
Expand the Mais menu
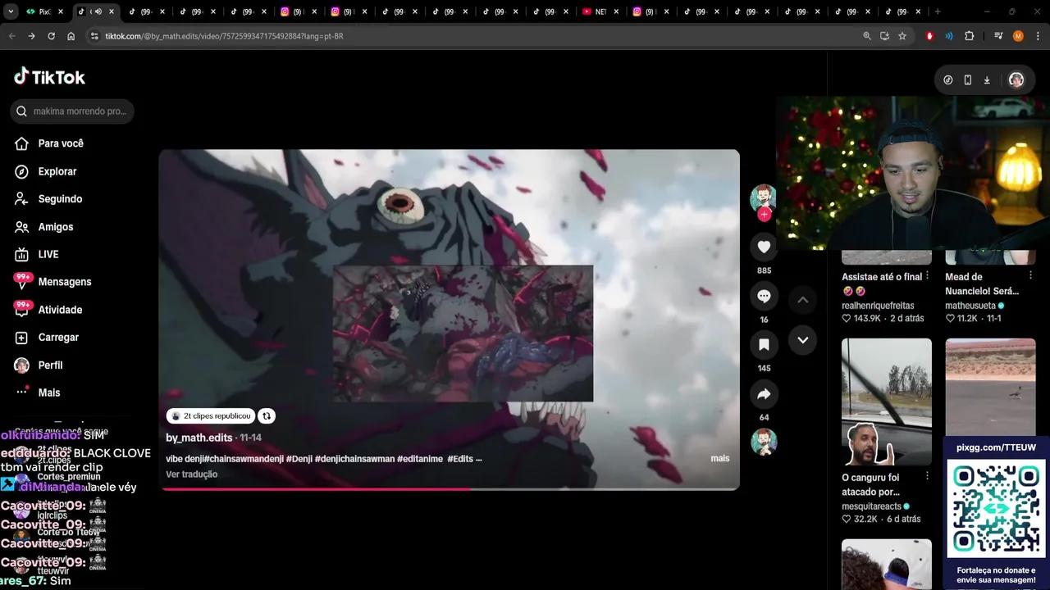(38, 393)
